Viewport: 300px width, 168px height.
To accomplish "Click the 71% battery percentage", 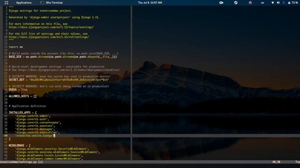I will (295, 3).
